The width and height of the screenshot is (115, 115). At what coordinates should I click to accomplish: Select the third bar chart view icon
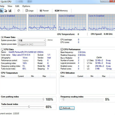point(10,11)
